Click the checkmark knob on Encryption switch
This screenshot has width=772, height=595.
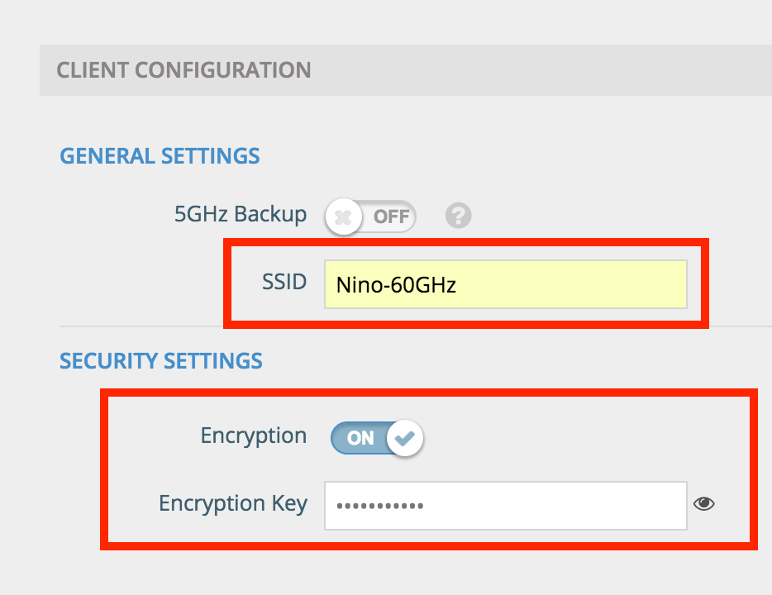pos(405,438)
